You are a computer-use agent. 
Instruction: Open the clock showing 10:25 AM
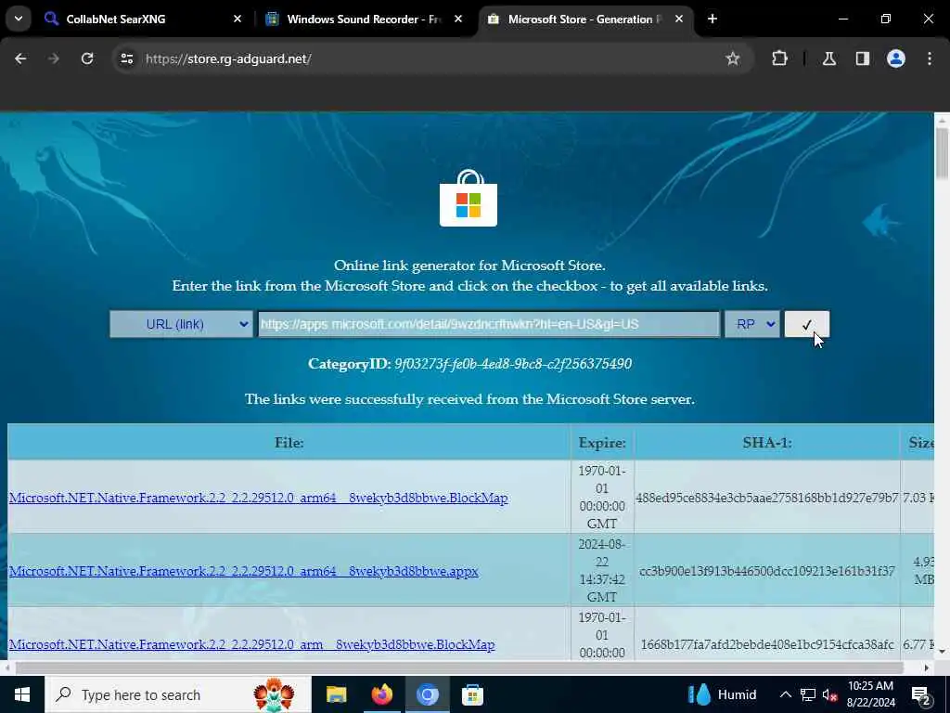coord(870,694)
